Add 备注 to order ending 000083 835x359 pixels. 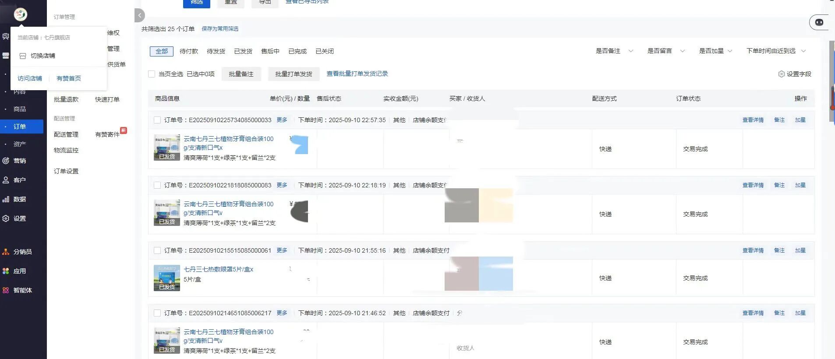pos(779,185)
